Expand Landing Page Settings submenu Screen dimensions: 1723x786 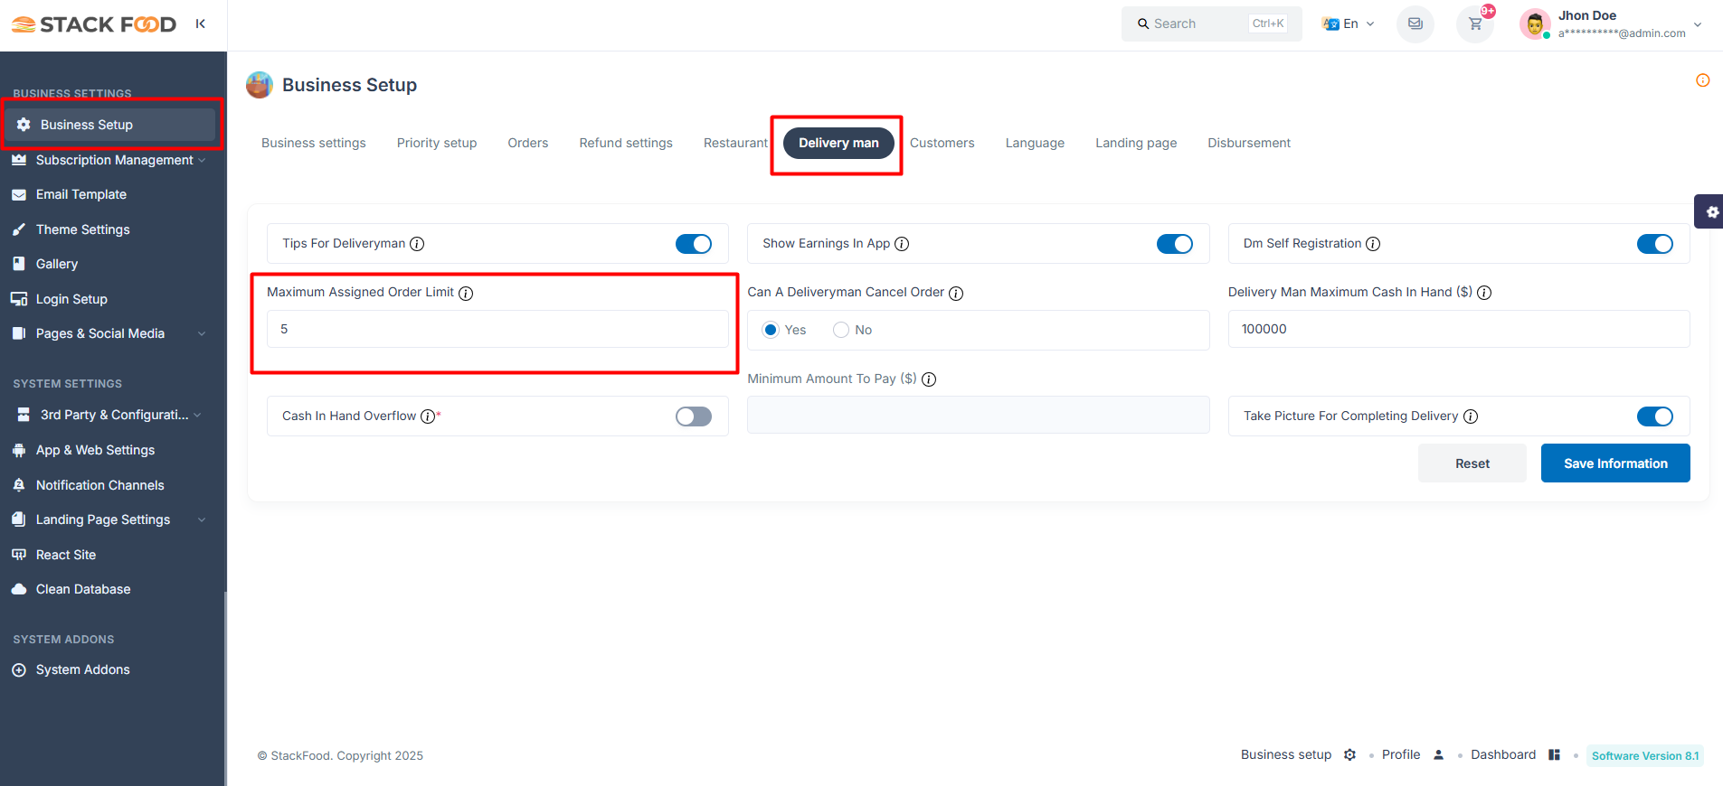(x=202, y=519)
